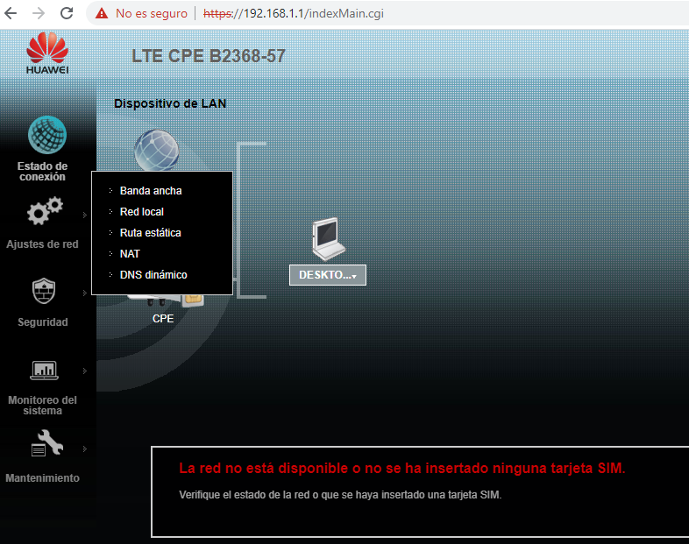Expand Monitoreo del sistema submenu arrow
The width and height of the screenshot is (689, 544).
(85, 371)
